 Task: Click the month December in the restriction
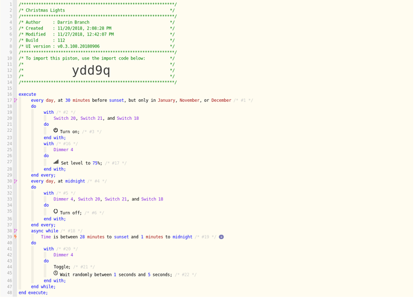tap(221, 101)
